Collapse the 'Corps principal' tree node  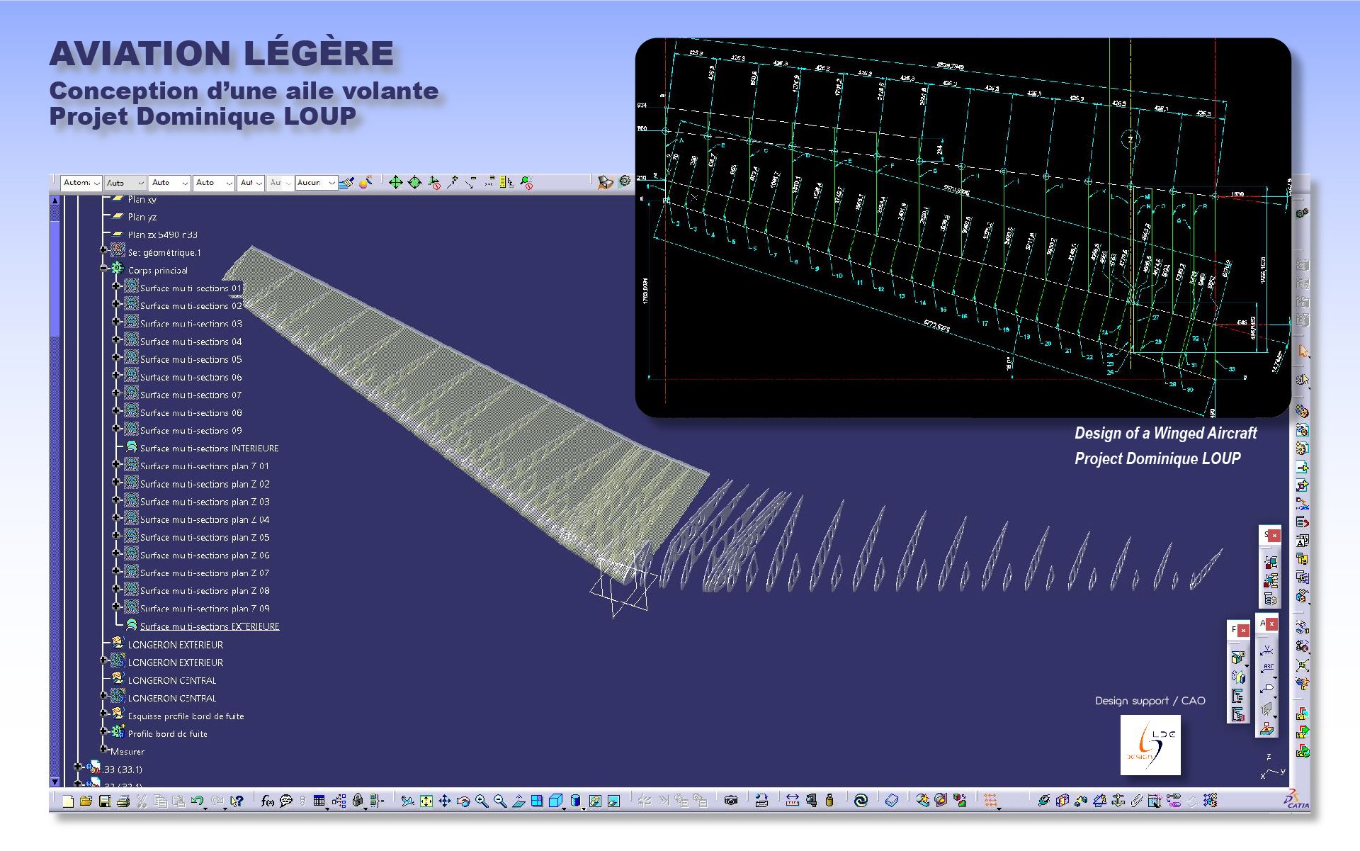coord(104,269)
